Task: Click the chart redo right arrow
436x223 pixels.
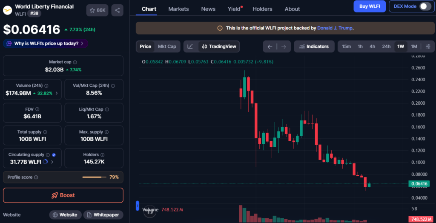Action: click(284, 46)
